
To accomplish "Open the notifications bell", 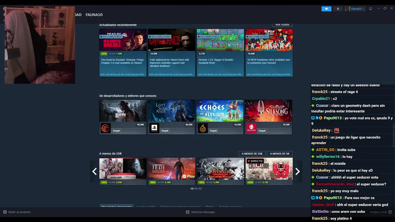I will pyautogui.click(x=338, y=9).
